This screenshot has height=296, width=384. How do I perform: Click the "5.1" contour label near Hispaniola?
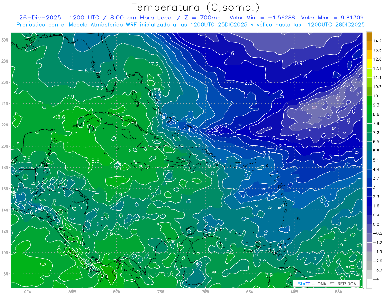[219, 161]
